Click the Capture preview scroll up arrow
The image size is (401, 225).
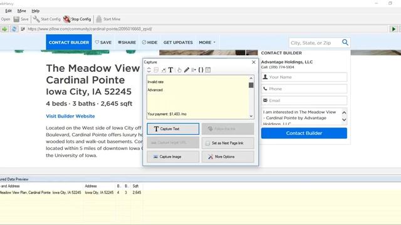pyautogui.click(x=251, y=78)
